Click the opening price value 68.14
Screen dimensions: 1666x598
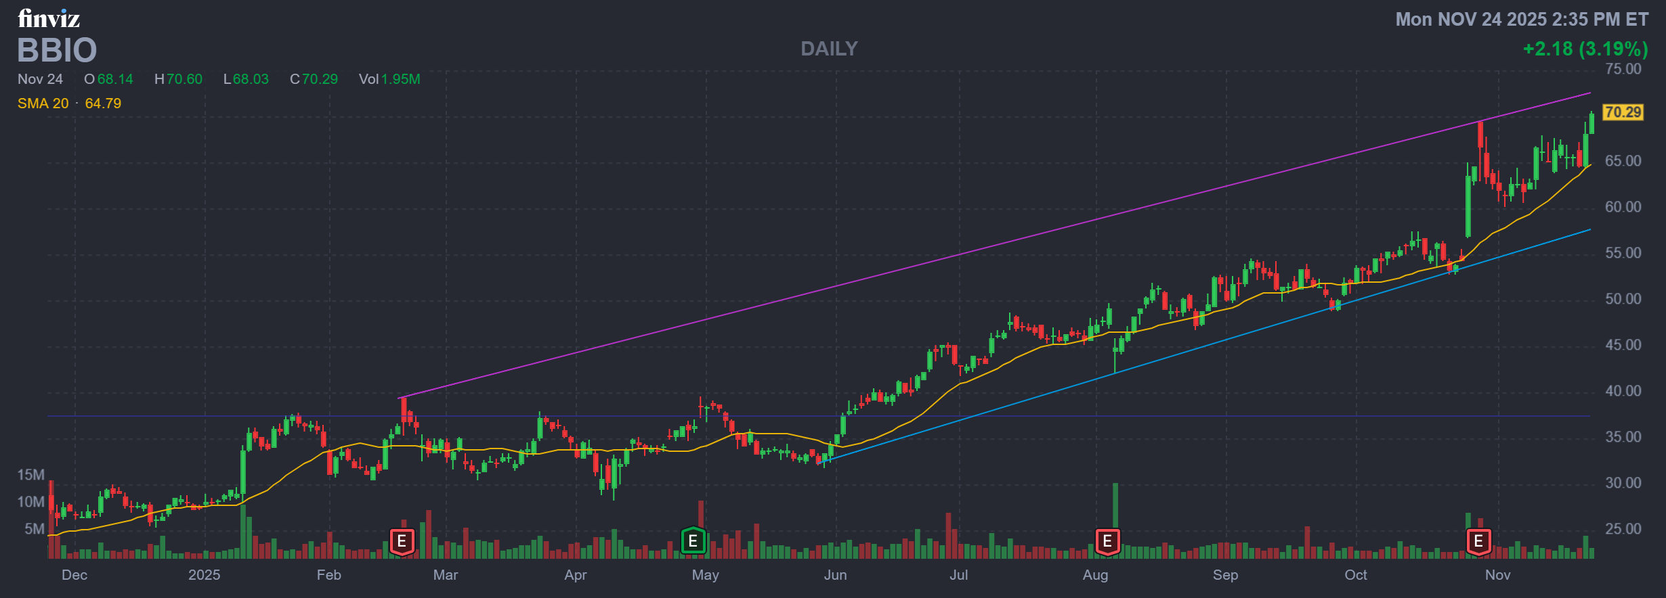point(115,79)
